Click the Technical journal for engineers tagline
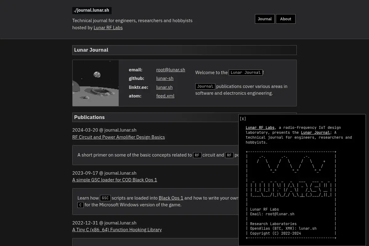This screenshot has height=246, width=369. click(132, 21)
